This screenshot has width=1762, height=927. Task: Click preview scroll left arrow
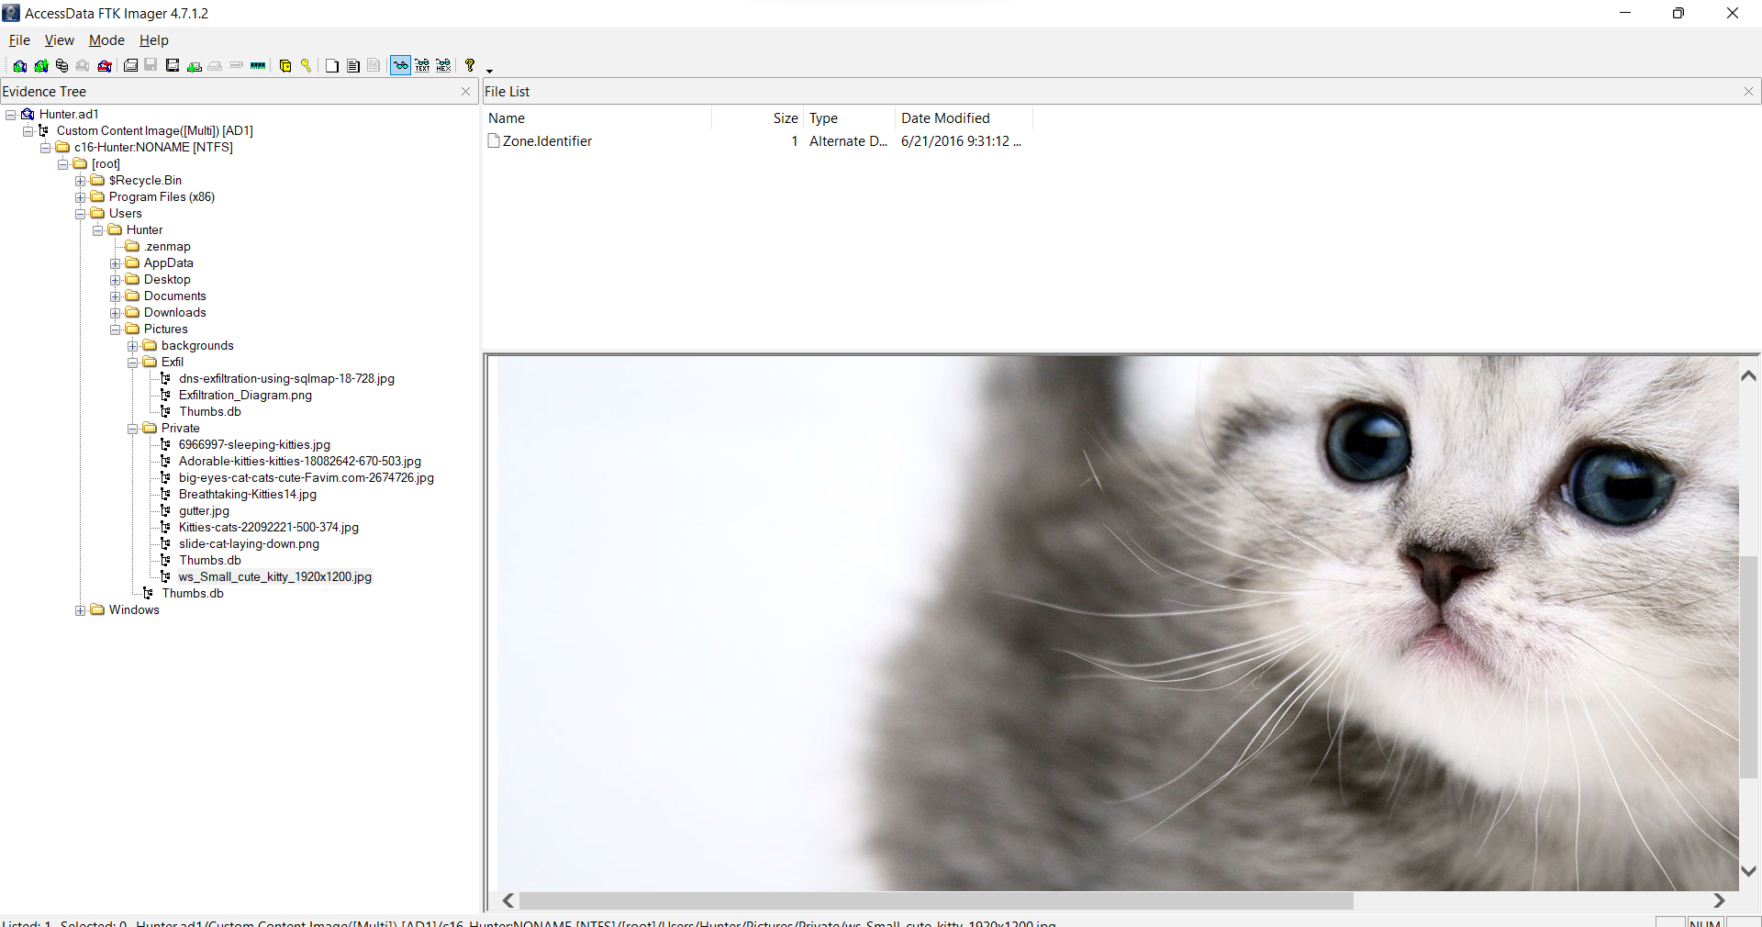[508, 901]
